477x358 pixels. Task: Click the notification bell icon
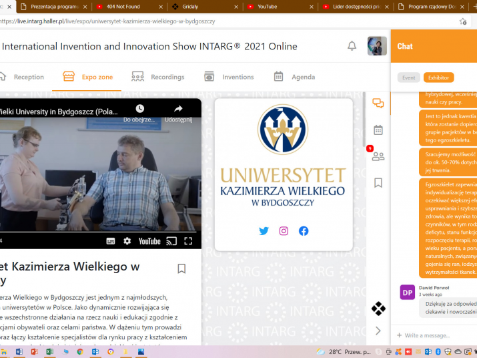pyautogui.click(x=352, y=46)
